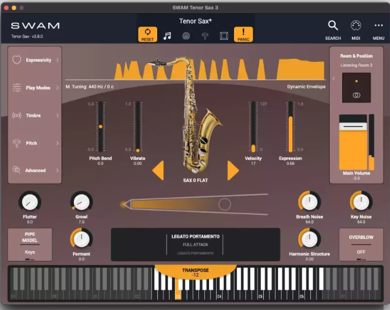
Task: Click the Formant knob
Action: point(82,239)
